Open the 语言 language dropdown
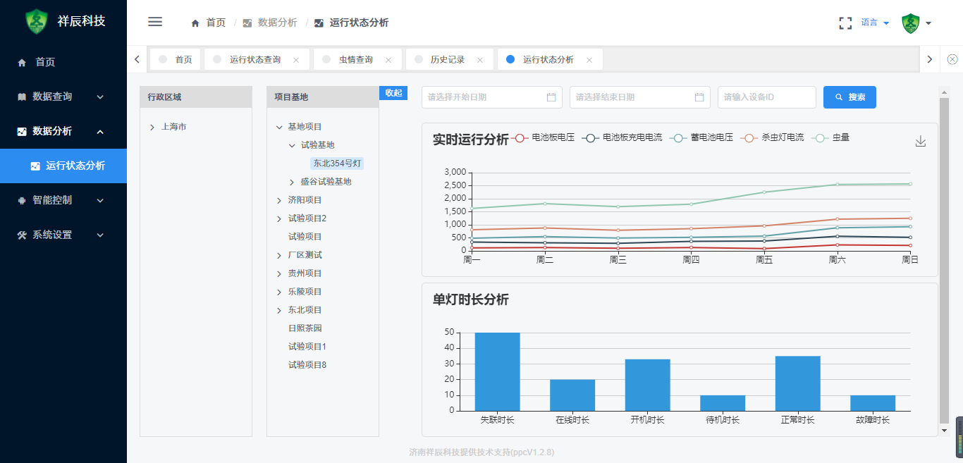The width and height of the screenshot is (963, 463). point(875,23)
